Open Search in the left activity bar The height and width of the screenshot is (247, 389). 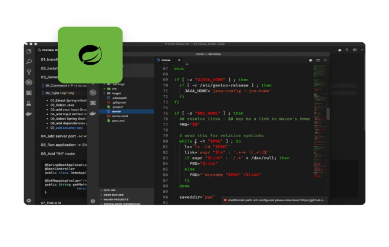(x=28, y=61)
